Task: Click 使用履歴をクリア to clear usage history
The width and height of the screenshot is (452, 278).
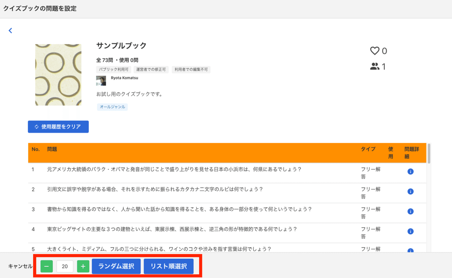Action: (58, 127)
